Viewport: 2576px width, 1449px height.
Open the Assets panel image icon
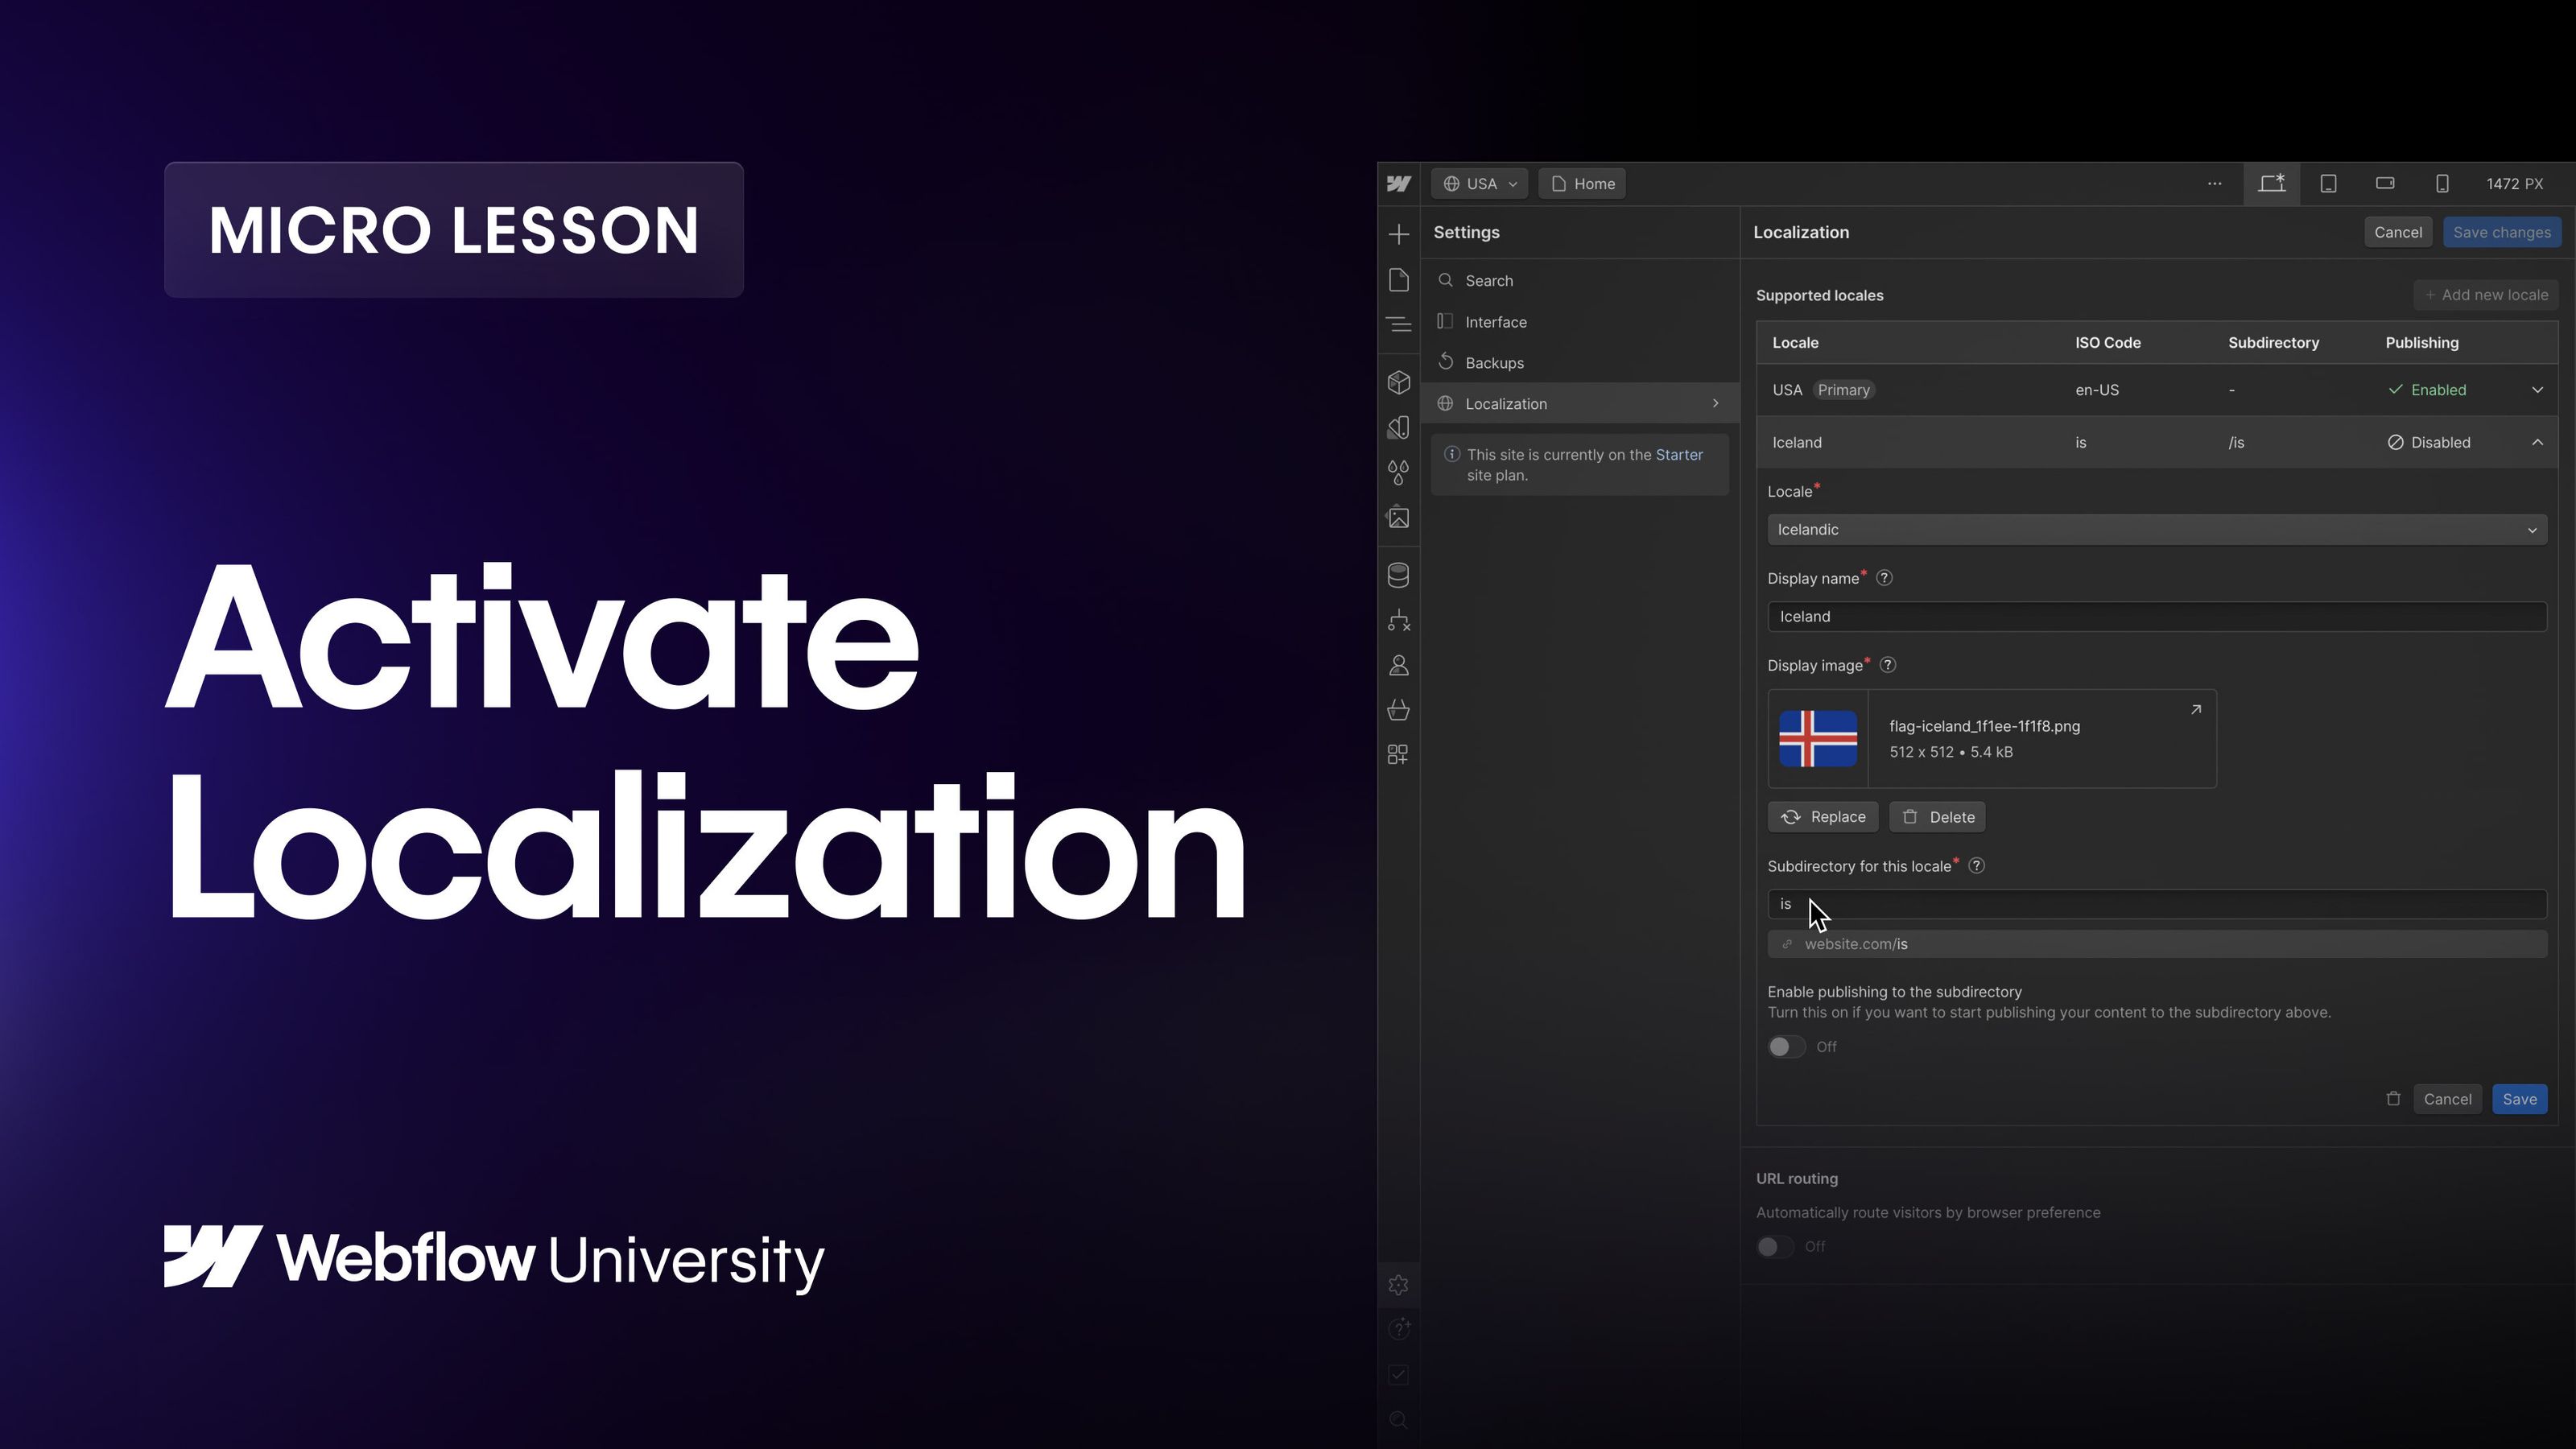point(1398,518)
